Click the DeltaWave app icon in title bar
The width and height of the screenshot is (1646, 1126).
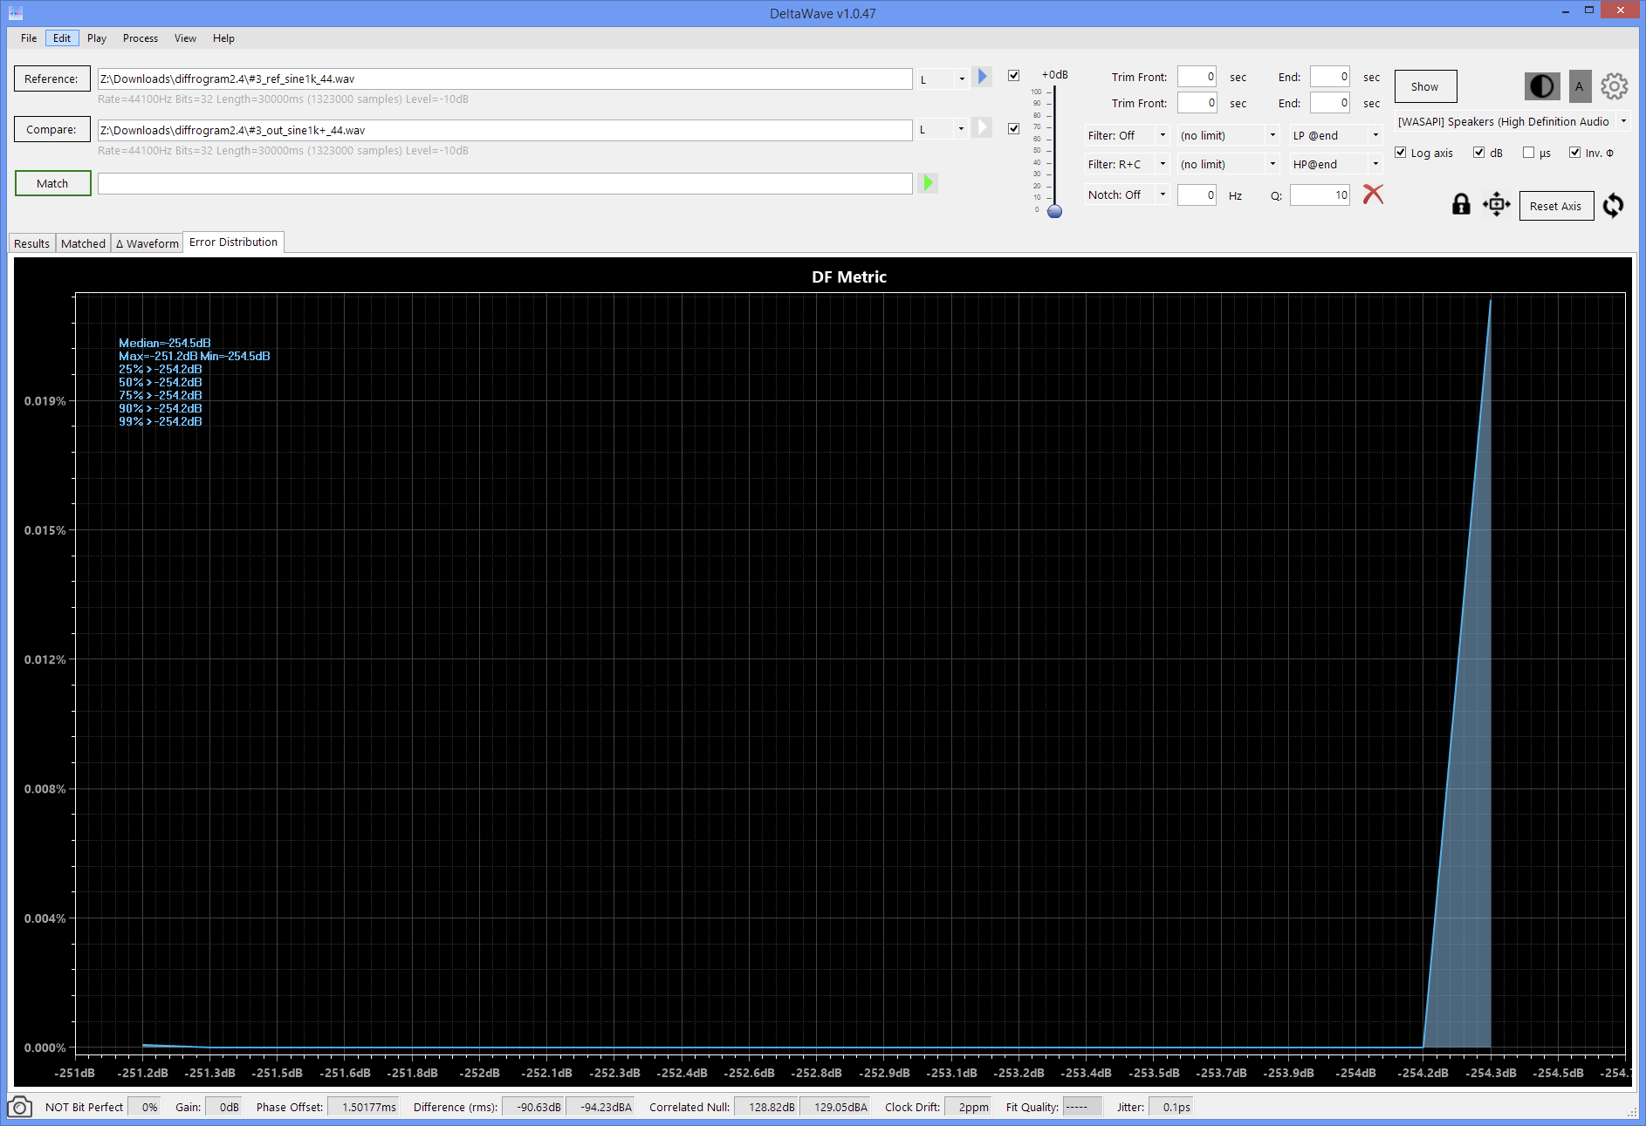15,13
